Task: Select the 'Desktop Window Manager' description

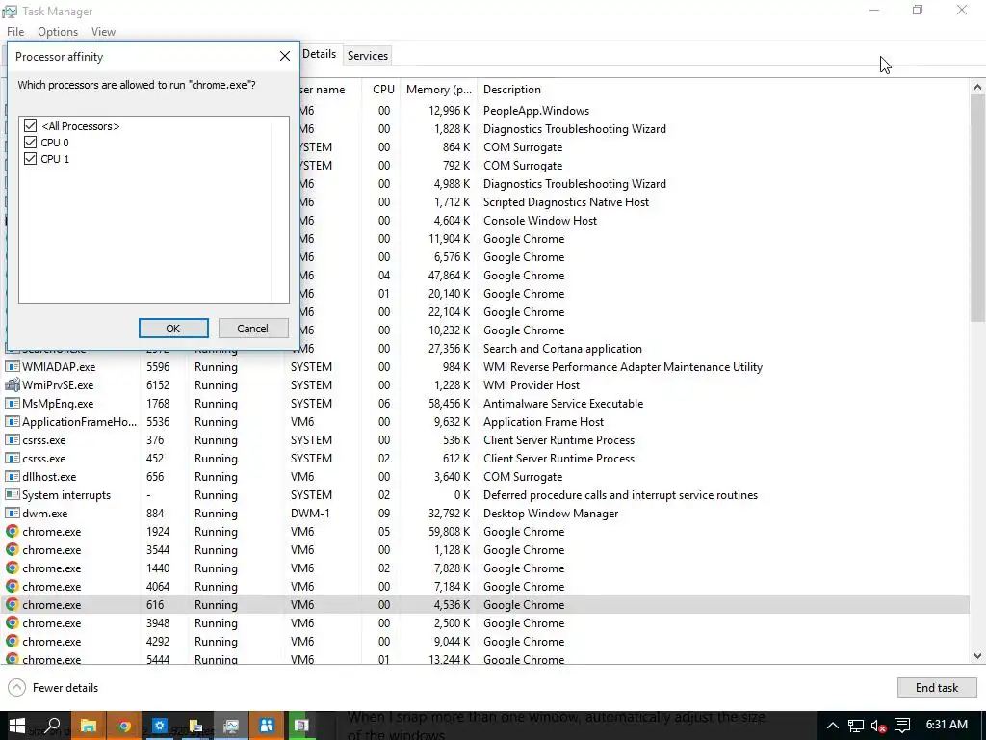Action: pos(550,513)
